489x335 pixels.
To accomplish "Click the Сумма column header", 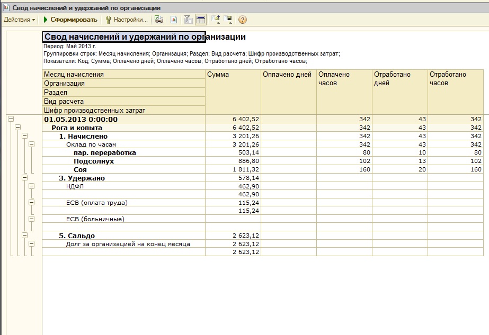I will pyautogui.click(x=233, y=92).
